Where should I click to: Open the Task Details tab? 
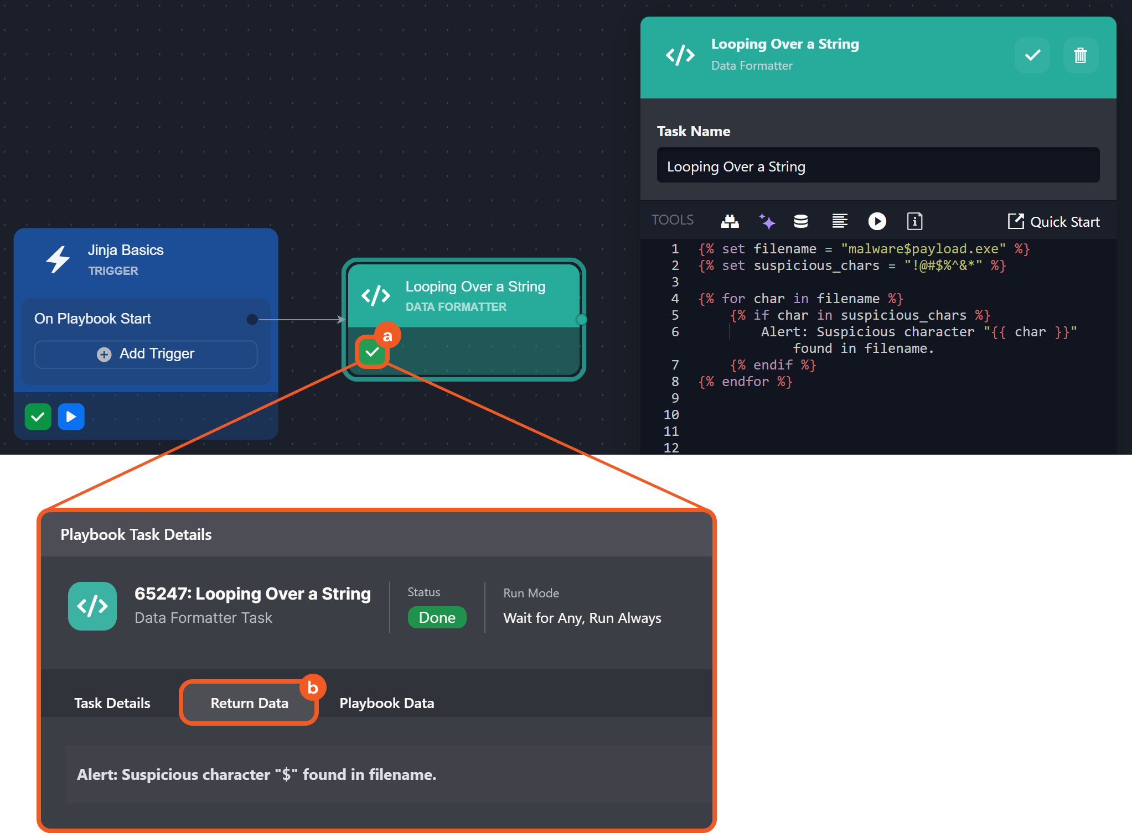112,703
